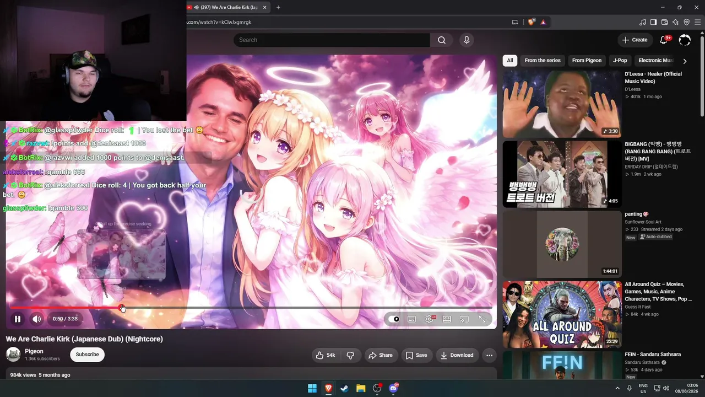Open the Windows Start menu

tap(312, 388)
